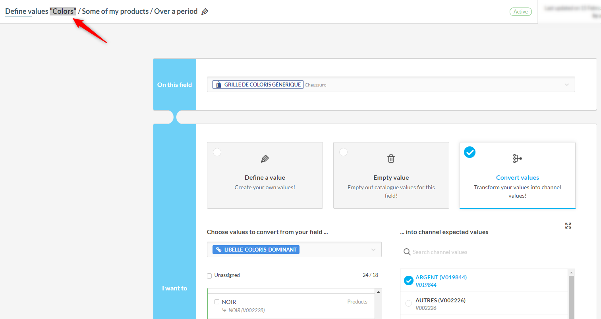Click the branch icon in the Convert values card
Viewport: 601px width, 319px height.
(x=517, y=159)
